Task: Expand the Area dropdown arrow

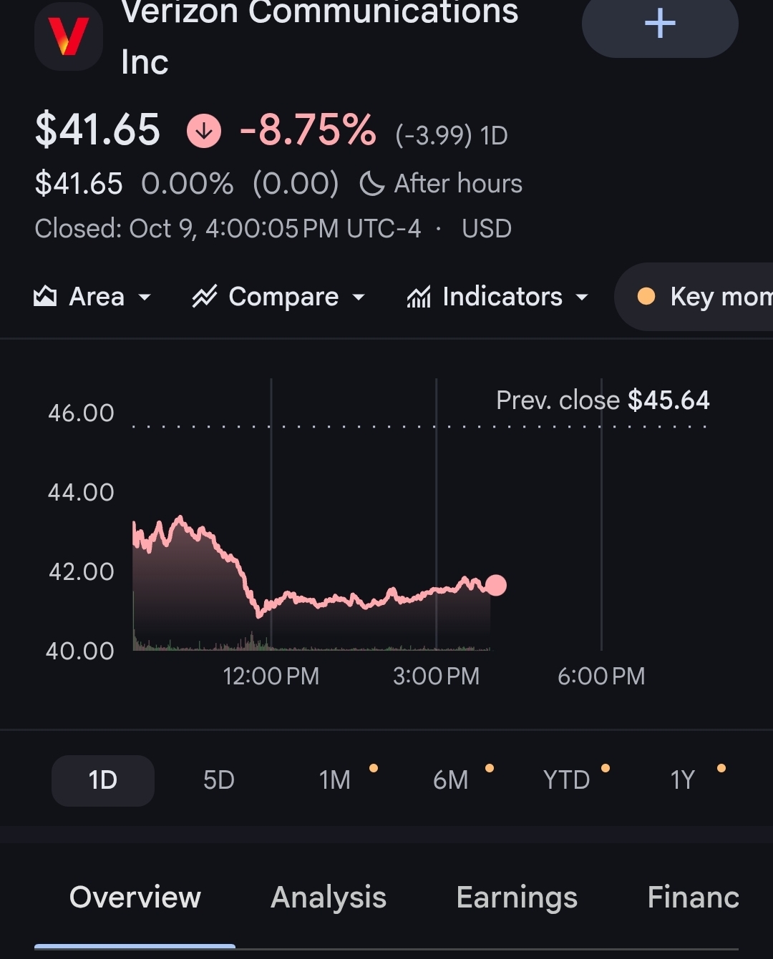Action: coord(145,297)
